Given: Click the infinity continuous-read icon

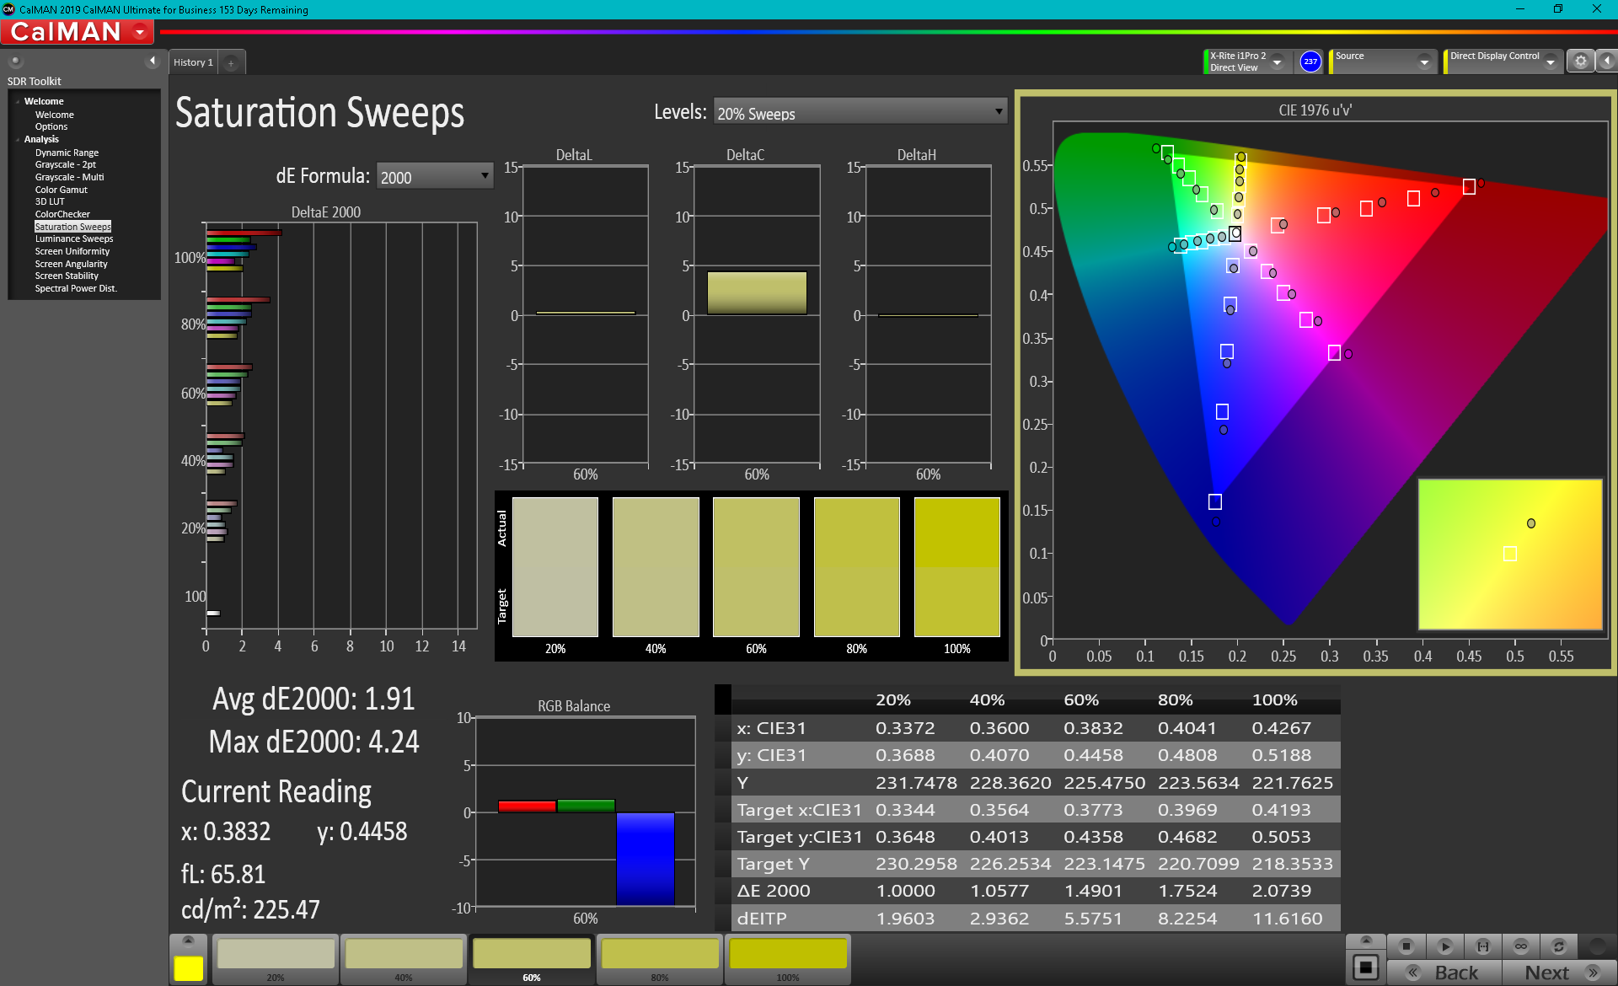Looking at the screenshot, I should click(1520, 946).
